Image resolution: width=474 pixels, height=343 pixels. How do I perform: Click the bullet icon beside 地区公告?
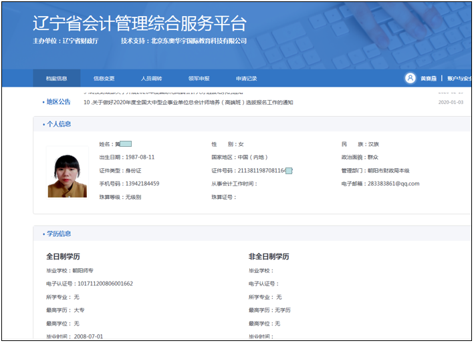43,102
